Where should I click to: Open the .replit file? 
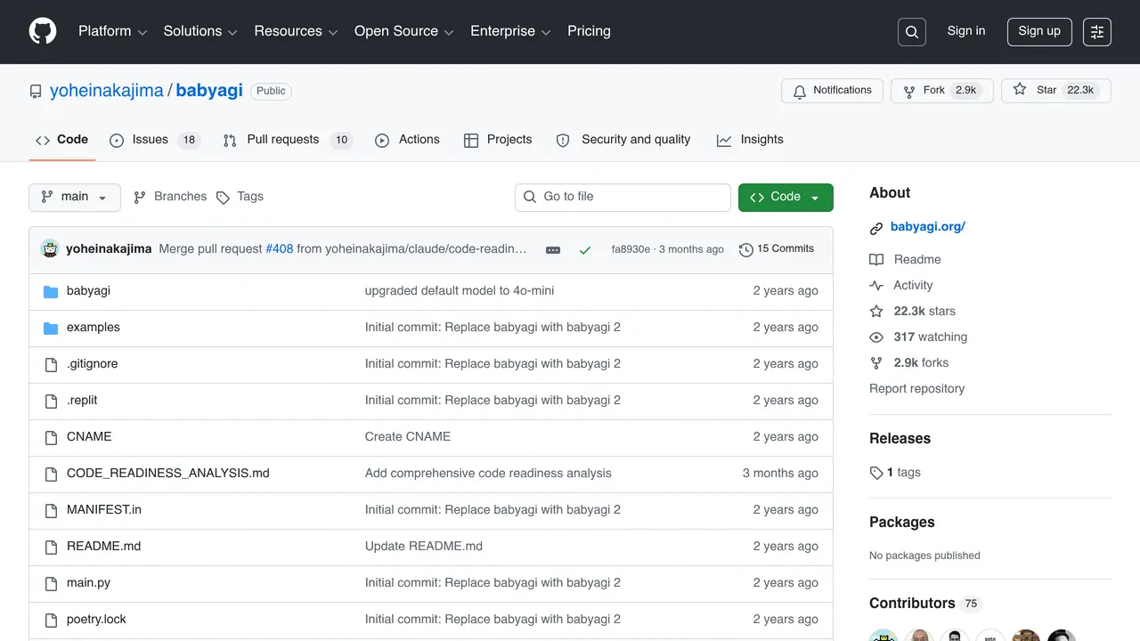click(x=82, y=401)
